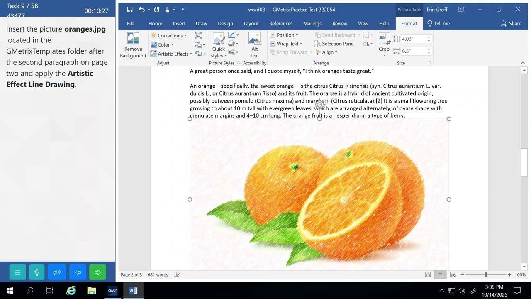The width and height of the screenshot is (531, 299).
Task: Open the Wrap Text dropdown
Action: pyautogui.click(x=286, y=44)
